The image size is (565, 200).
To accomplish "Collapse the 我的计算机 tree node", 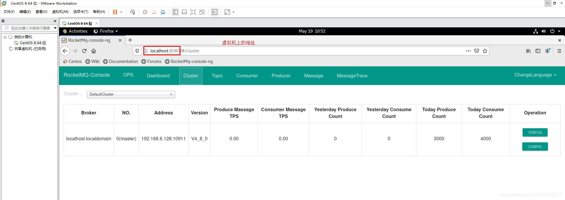I will [x=5, y=37].
